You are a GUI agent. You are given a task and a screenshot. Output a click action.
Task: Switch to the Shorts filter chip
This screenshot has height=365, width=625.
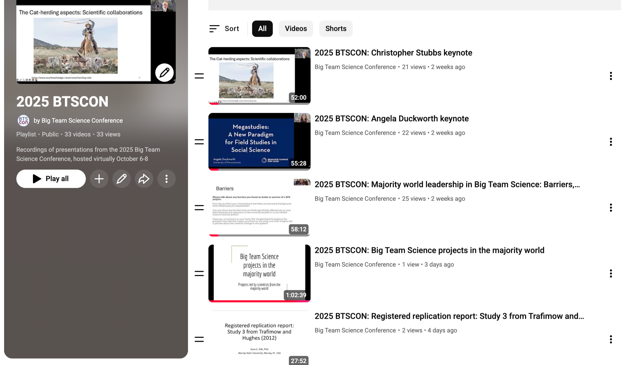click(x=336, y=29)
